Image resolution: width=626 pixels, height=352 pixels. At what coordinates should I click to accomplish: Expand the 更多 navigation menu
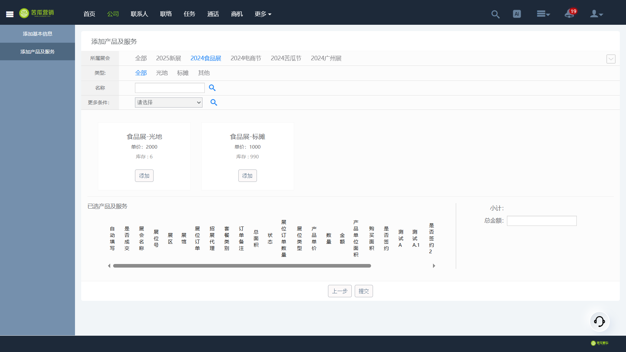[x=263, y=14]
